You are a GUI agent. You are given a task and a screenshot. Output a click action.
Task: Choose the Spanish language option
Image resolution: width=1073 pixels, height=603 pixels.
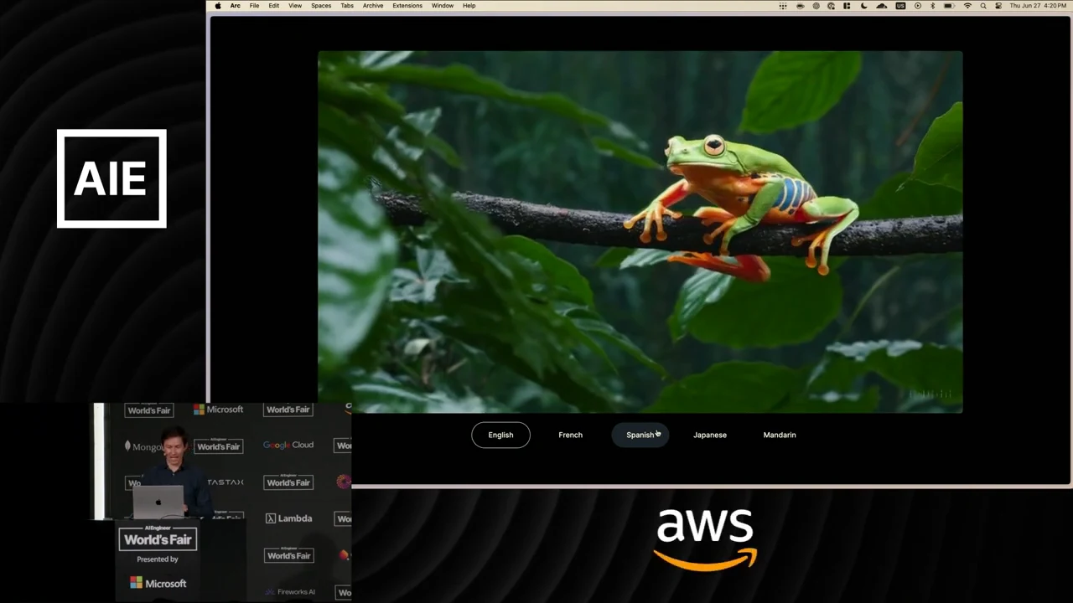tap(640, 435)
